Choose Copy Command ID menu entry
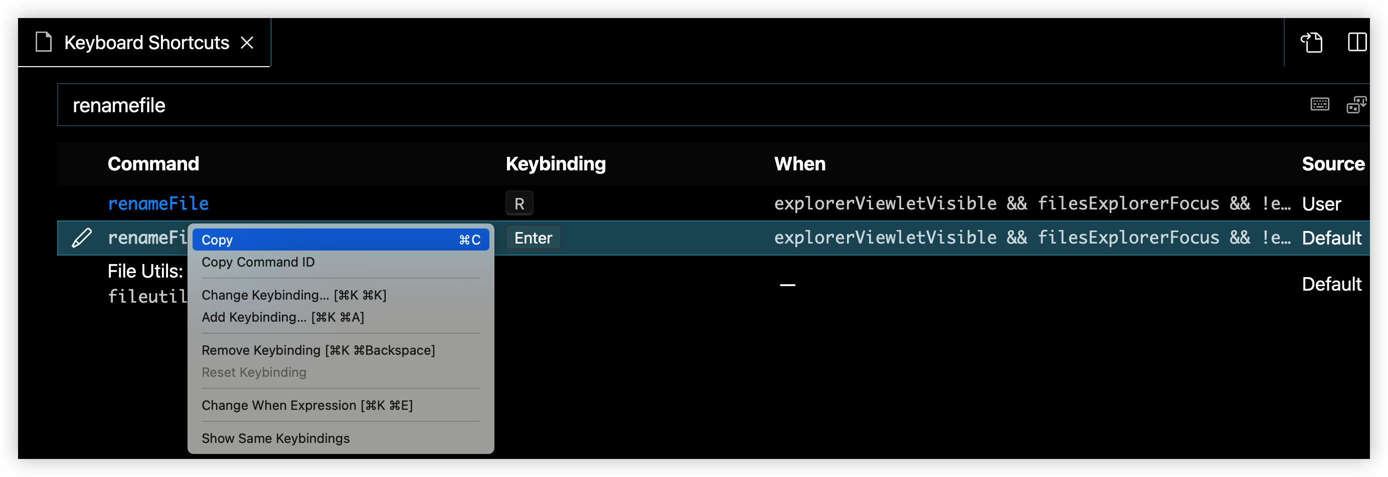 258,262
